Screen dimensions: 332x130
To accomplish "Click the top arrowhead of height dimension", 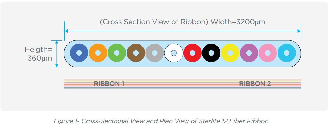I will 56,42.
